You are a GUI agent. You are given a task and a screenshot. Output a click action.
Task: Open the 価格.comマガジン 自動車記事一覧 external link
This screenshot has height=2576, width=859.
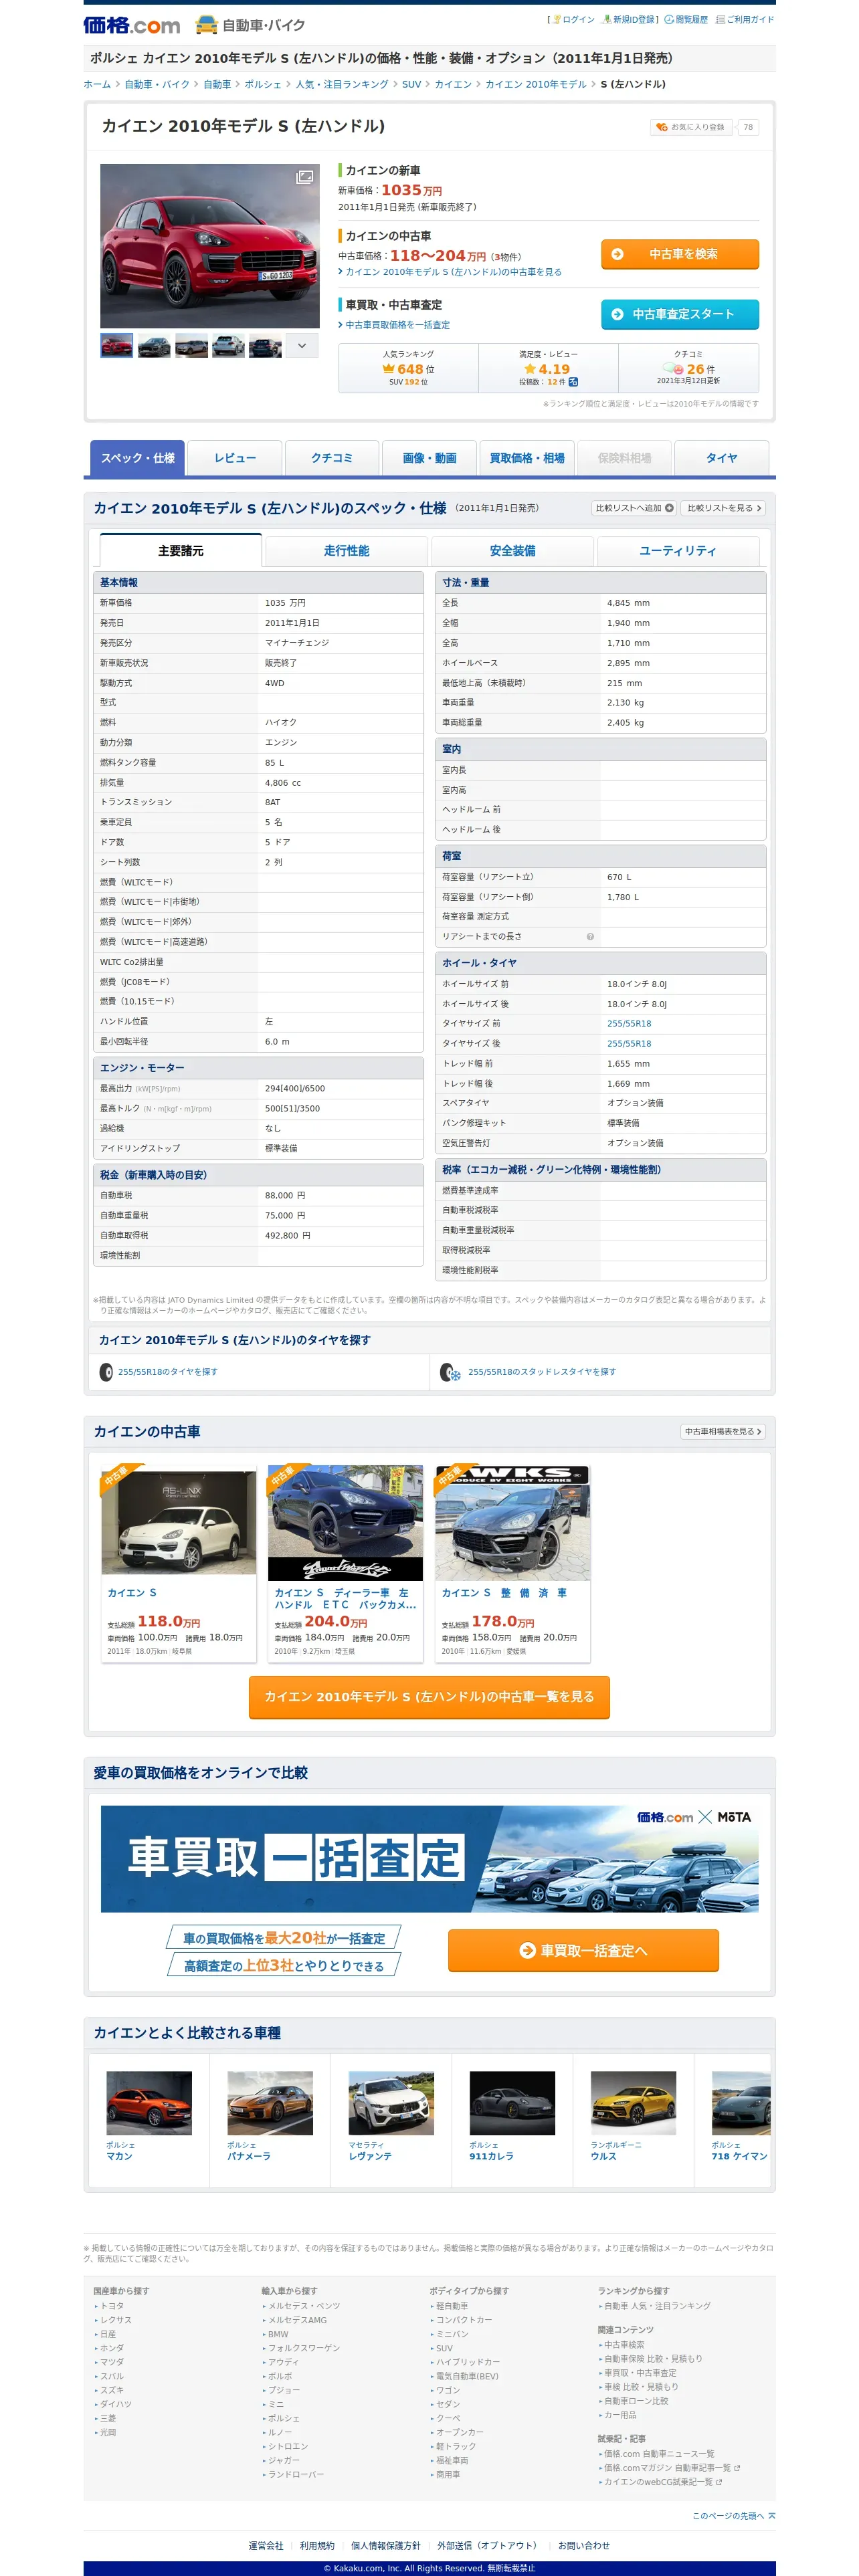671,2468
